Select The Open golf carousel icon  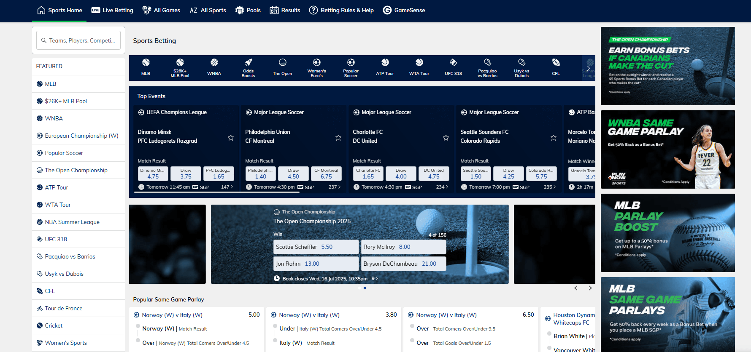[283, 63]
